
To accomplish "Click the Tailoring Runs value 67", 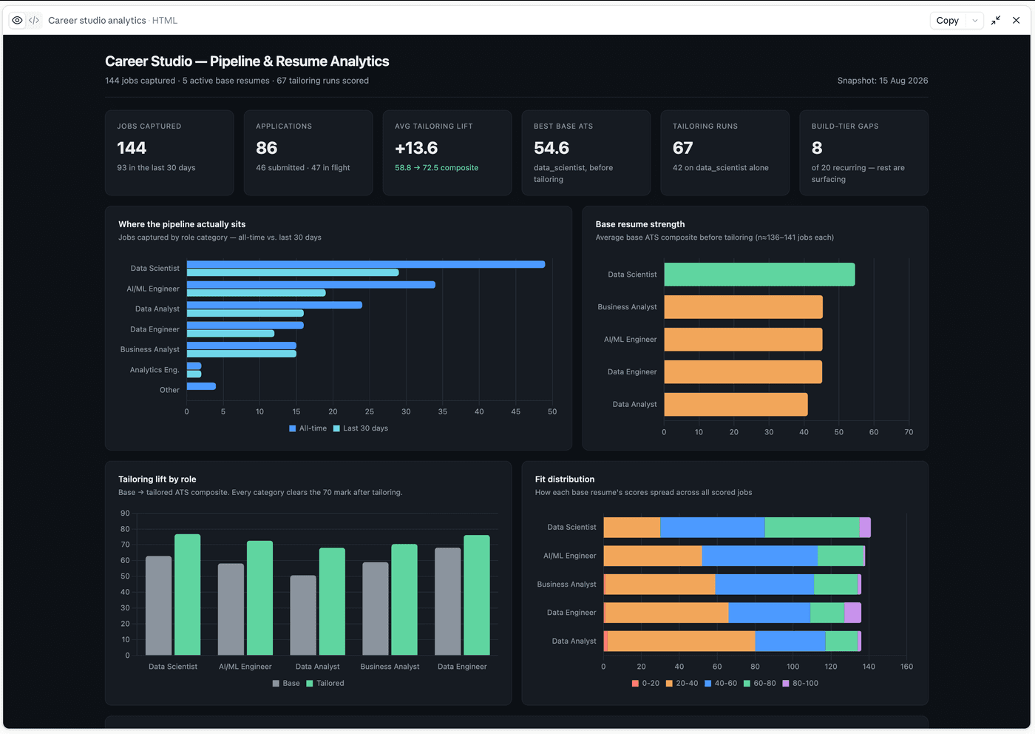I will point(683,148).
